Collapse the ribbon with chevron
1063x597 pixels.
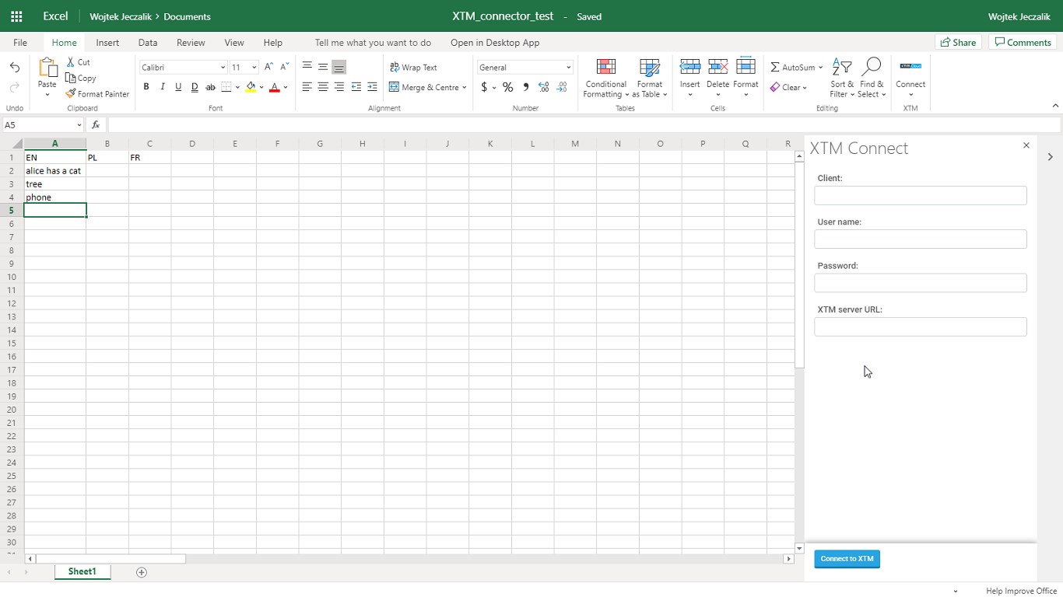tap(1055, 106)
